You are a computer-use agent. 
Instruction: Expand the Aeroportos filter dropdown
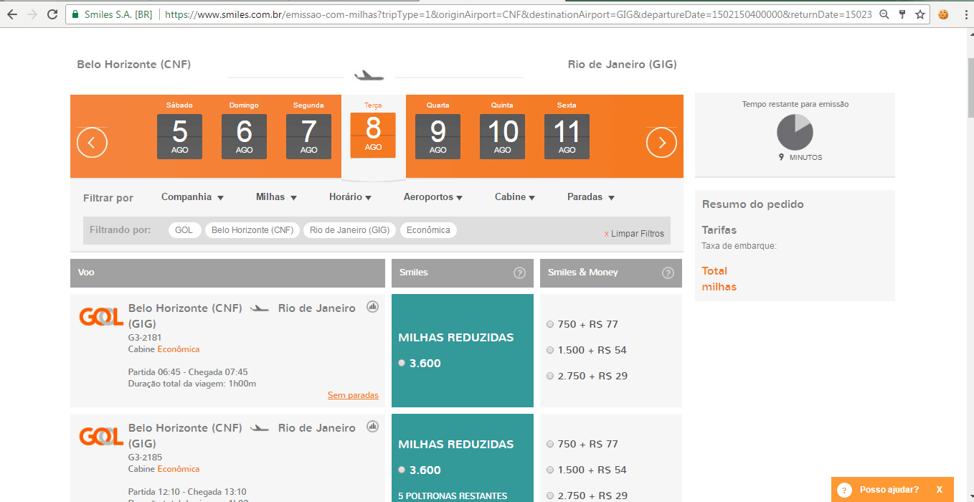432,197
